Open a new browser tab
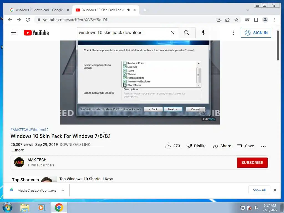 [x=145, y=10]
